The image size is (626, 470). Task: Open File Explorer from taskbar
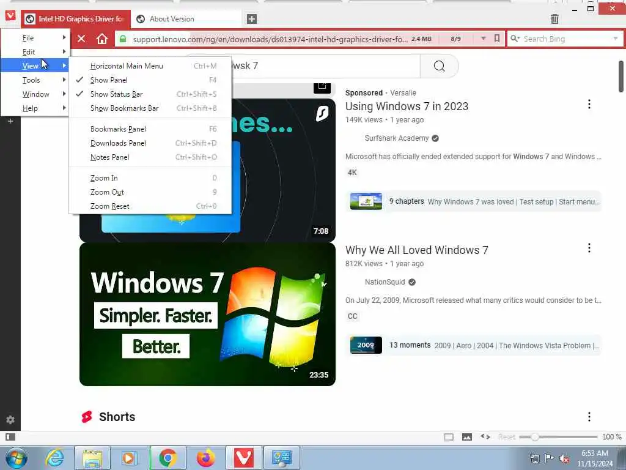[x=92, y=458]
